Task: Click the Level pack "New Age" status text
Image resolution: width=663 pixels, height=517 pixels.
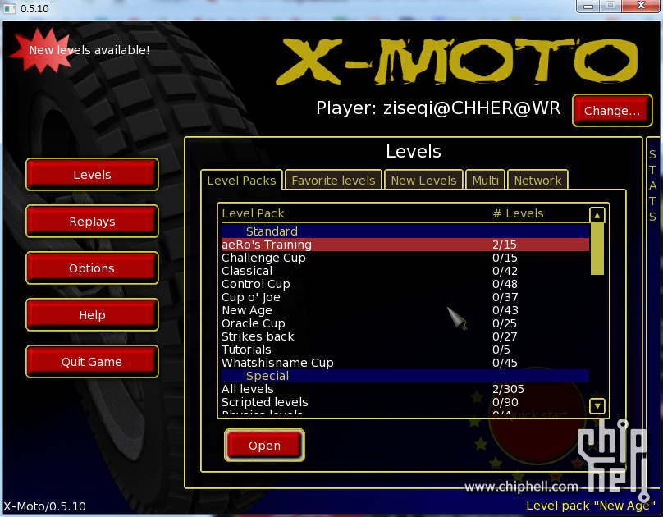Action: click(590, 506)
